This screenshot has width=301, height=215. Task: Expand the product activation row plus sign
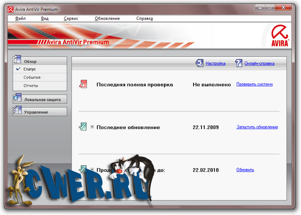point(92,169)
